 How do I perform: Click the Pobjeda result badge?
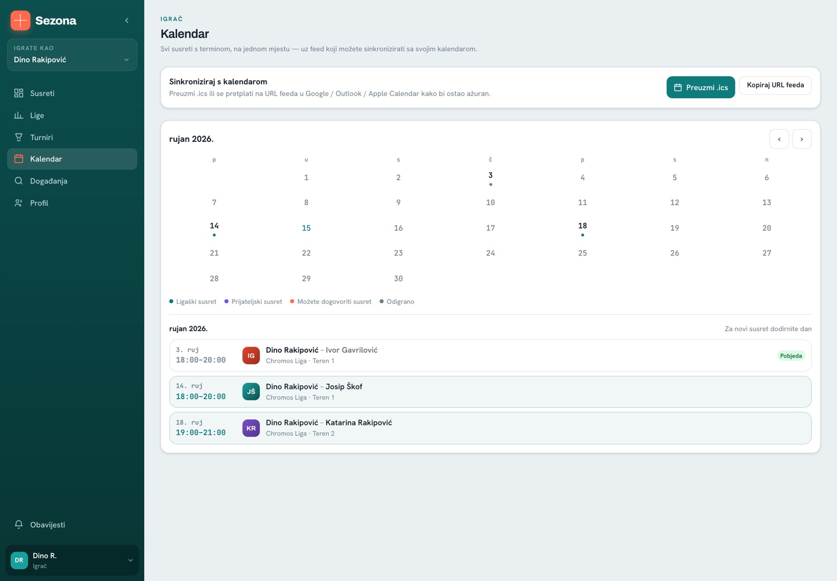pos(791,356)
